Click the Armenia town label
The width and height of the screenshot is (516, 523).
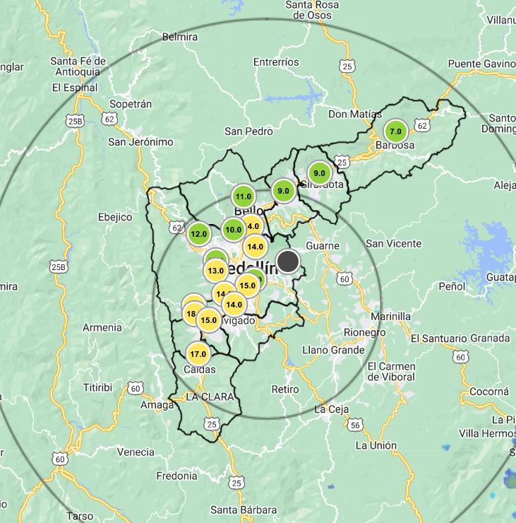[102, 327]
